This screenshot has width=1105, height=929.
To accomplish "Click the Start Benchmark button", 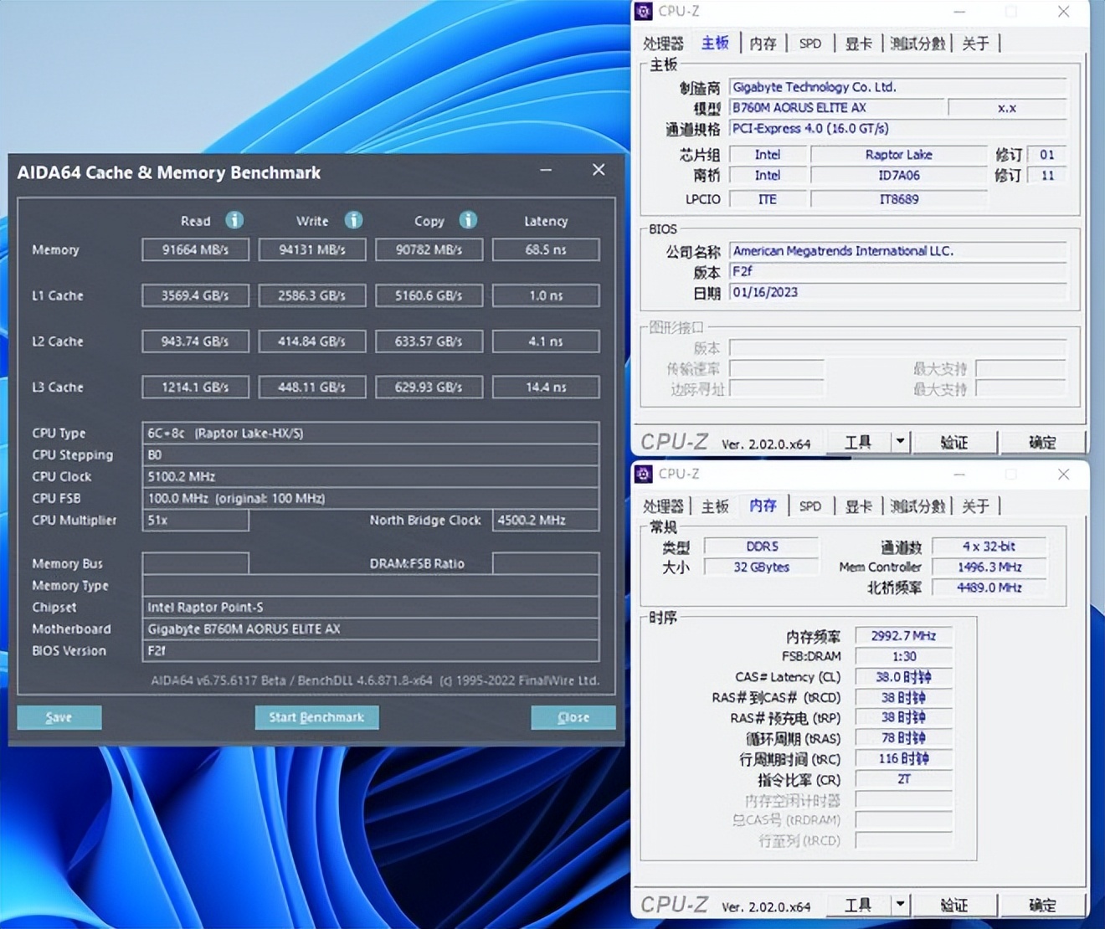I will coord(316,717).
